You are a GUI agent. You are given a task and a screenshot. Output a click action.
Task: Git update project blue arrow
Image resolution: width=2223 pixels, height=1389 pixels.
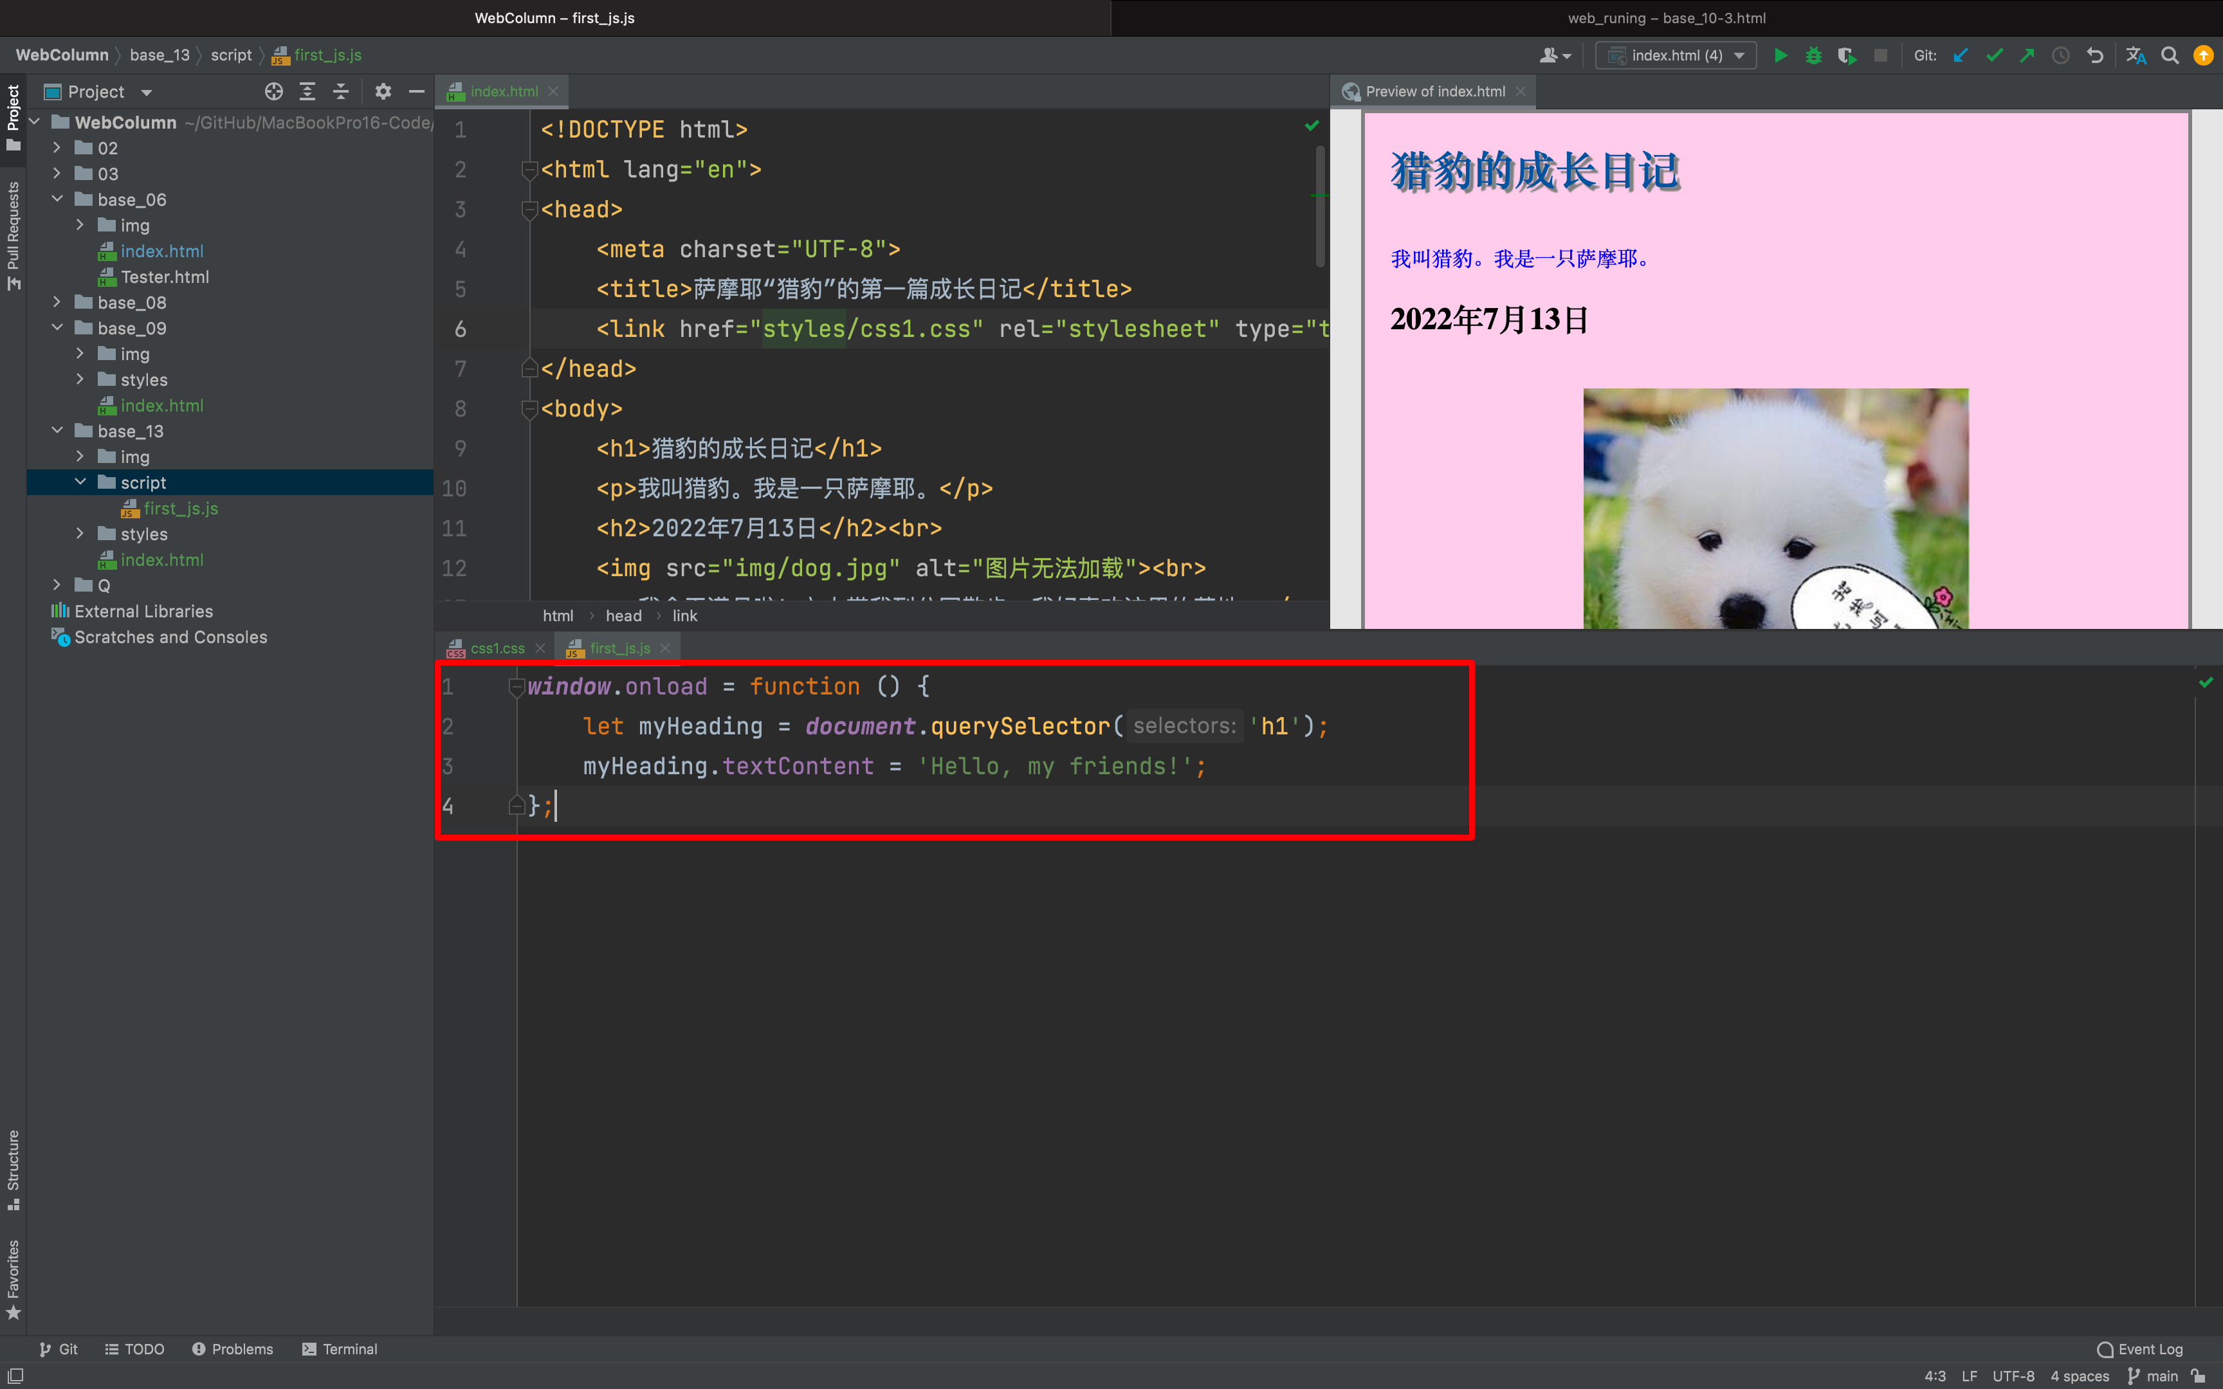tap(1961, 55)
